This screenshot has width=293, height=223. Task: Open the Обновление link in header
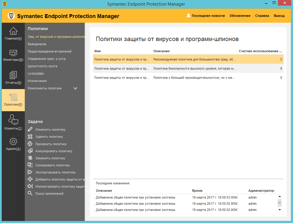pos(240,16)
